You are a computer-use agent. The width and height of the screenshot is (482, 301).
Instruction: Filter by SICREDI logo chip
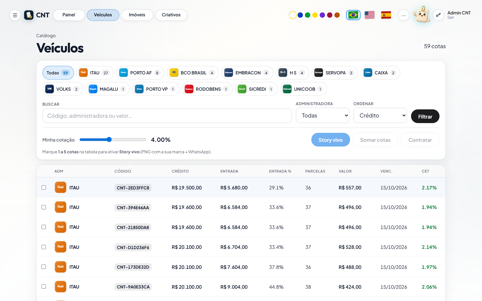[256, 89]
